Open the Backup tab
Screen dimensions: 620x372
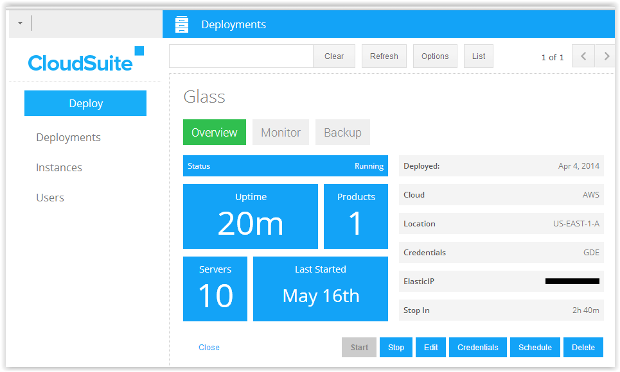342,132
